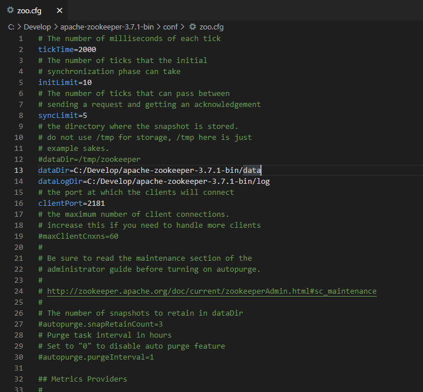Expand the chevron after Develop breadcrumb
The image size is (423, 392).
coord(56,27)
